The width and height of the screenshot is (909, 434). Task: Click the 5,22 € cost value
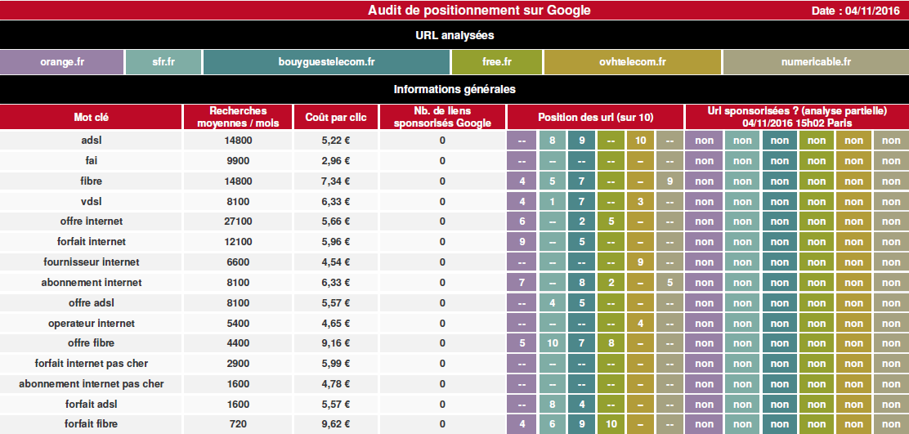point(336,141)
